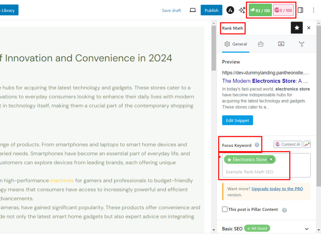
Task: Close the Rank Math sidebar
Action: coord(309,28)
